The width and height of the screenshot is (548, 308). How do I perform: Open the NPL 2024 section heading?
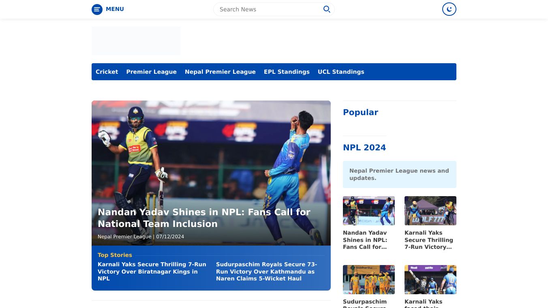tap(364, 148)
